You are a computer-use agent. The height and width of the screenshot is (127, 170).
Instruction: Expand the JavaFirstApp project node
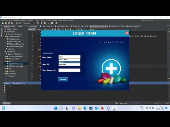tap(4, 29)
